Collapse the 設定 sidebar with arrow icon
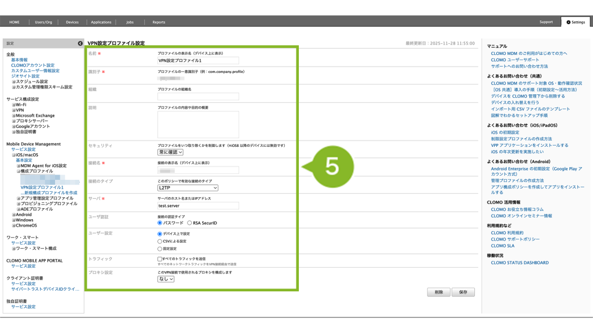The image size is (593, 333). click(x=80, y=43)
